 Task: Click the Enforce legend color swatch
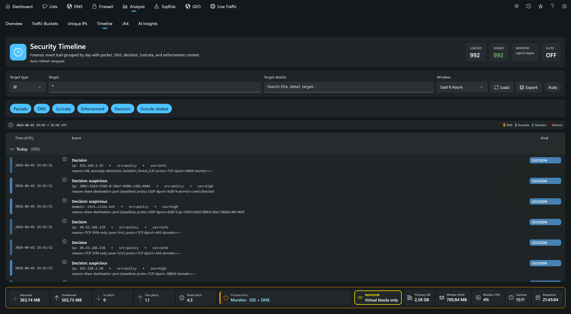pos(550,125)
